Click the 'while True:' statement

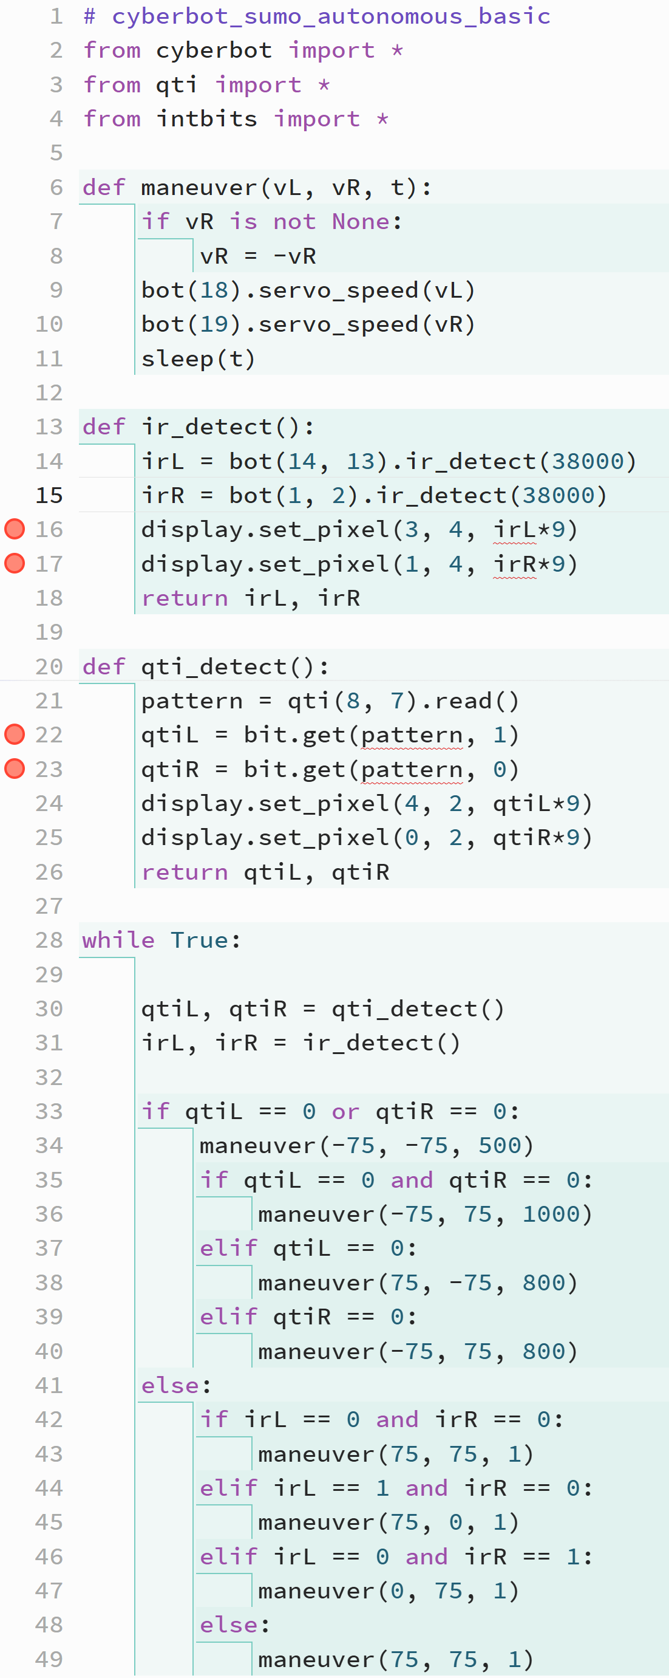click(161, 940)
